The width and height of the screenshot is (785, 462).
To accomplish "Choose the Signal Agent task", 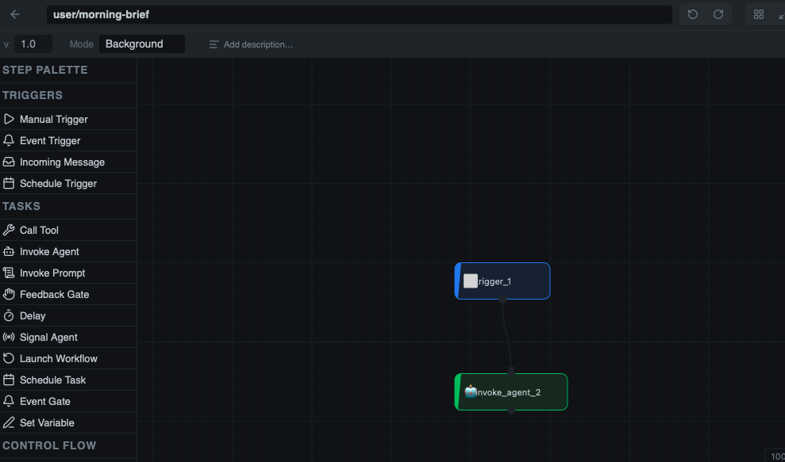I will (x=48, y=337).
